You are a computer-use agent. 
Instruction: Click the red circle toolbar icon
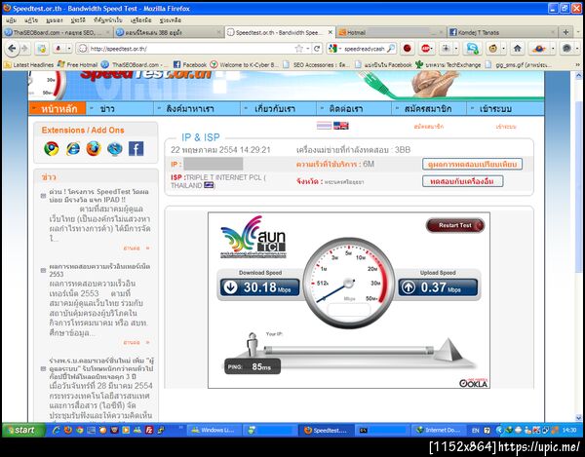point(407,49)
